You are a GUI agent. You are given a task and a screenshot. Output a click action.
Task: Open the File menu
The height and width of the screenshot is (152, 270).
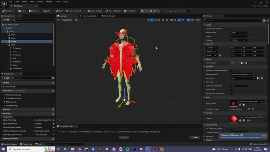point(11,2)
